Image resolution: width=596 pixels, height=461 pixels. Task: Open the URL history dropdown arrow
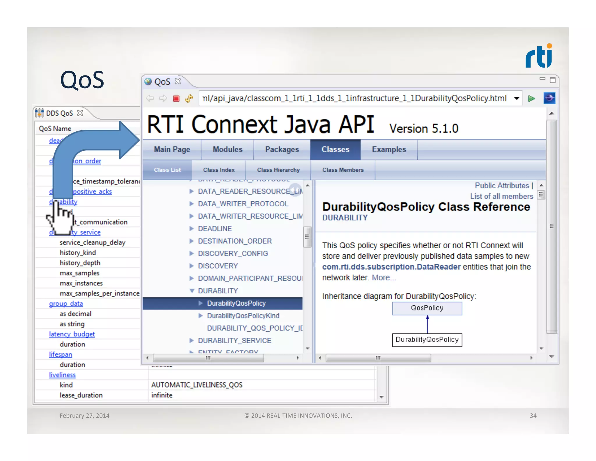(517, 98)
